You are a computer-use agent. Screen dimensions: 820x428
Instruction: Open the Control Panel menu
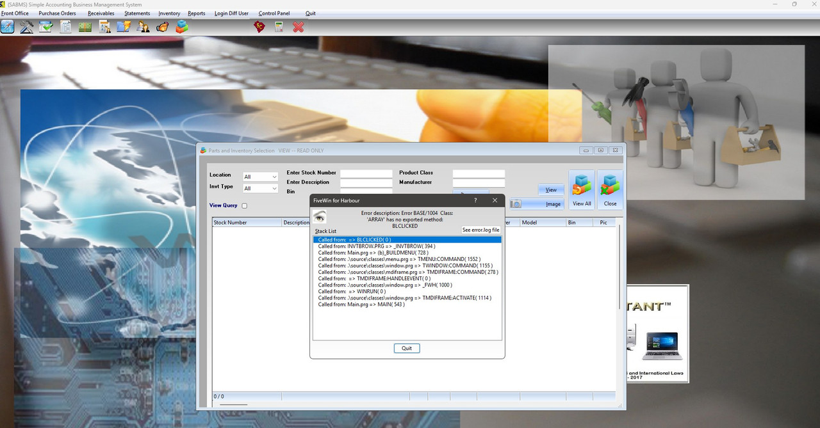click(x=274, y=13)
